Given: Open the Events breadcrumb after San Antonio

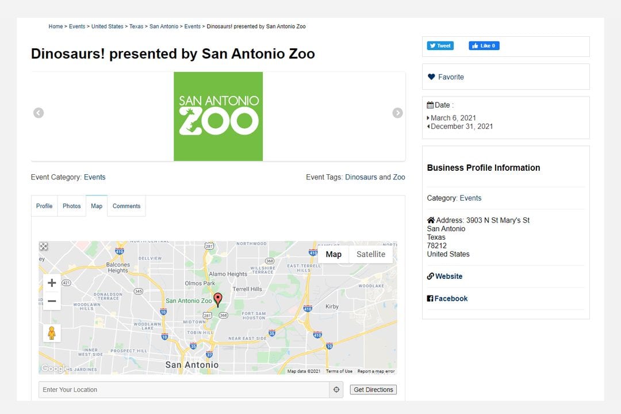Looking at the screenshot, I should tap(193, 26).
